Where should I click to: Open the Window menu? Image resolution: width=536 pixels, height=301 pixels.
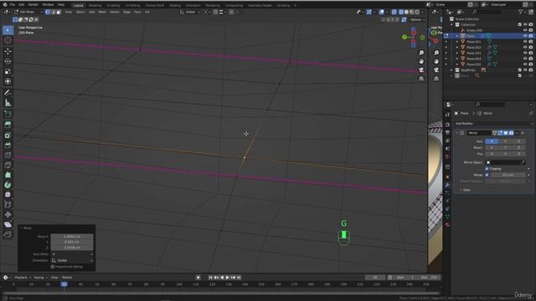(48, 5)
